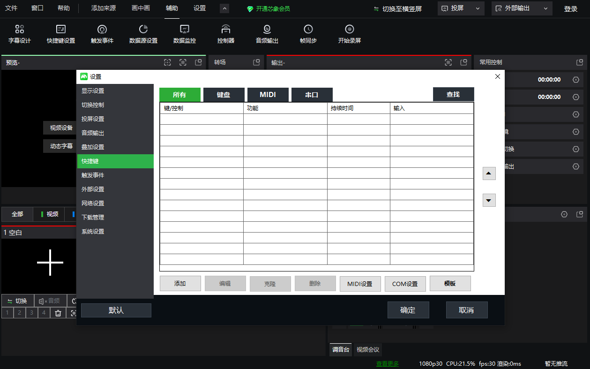Switch to 画中画 ribbon tab
Image resolution: width=590 pixels, height=369 pixels.
click(141, 8)
